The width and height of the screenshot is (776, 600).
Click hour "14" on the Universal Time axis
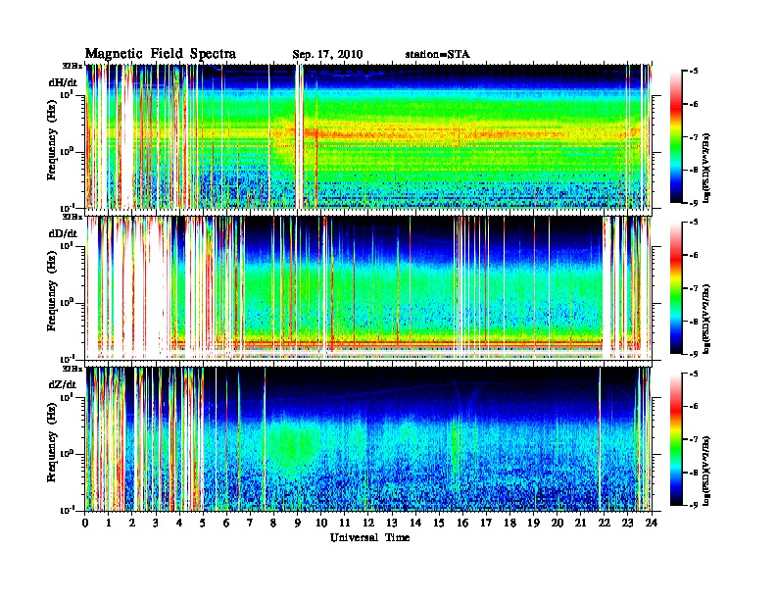[415, 523]
